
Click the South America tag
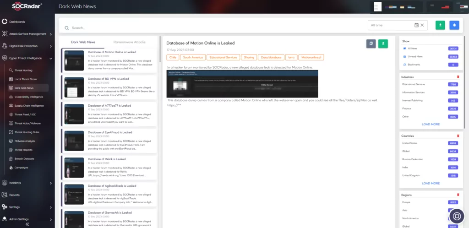tap(193, 57)
